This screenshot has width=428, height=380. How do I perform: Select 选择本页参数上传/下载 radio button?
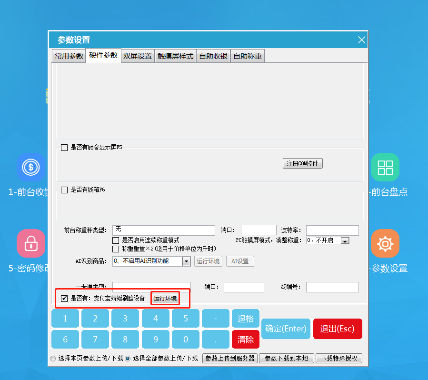click(53, 359)
